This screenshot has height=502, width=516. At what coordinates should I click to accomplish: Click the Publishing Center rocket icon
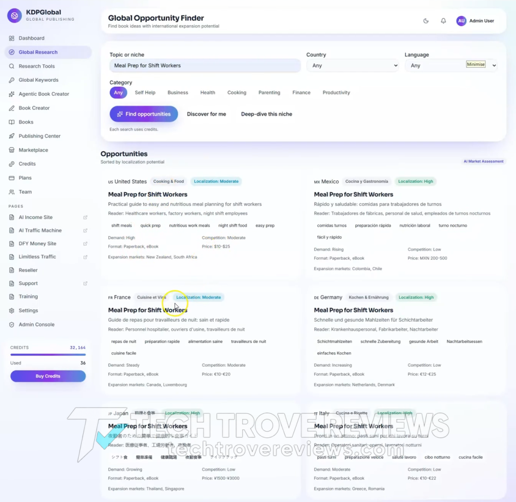point(12,136)
